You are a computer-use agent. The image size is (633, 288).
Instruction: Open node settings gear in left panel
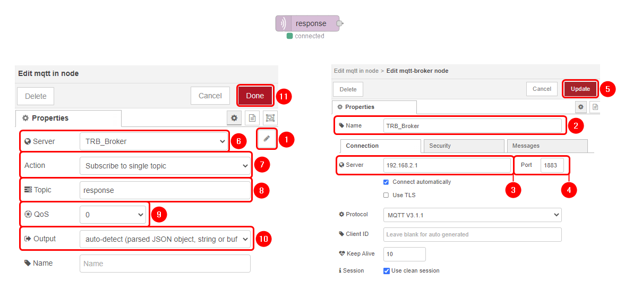[x=234, y=118]
